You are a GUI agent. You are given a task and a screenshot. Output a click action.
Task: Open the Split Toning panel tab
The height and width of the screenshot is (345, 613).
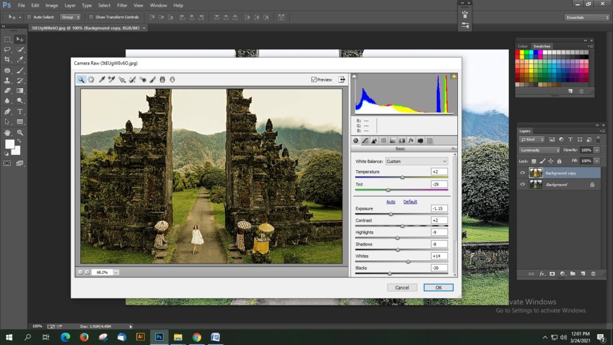pyautogui.click(x=393, y=140)
